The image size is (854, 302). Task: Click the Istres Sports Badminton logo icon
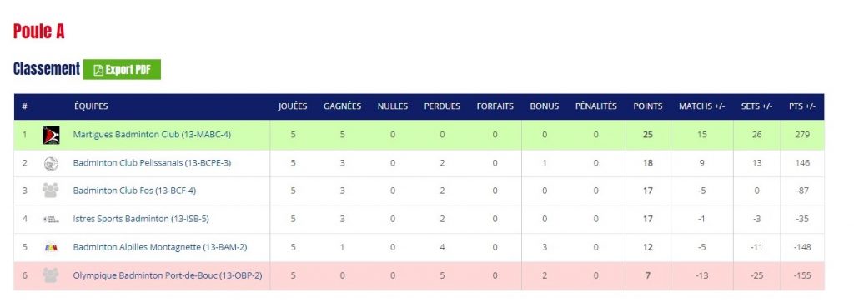(x=51, y=219)
